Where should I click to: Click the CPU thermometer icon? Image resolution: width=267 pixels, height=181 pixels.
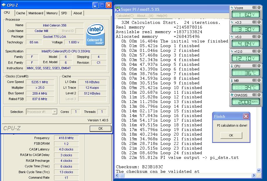(x=232, y=66)
